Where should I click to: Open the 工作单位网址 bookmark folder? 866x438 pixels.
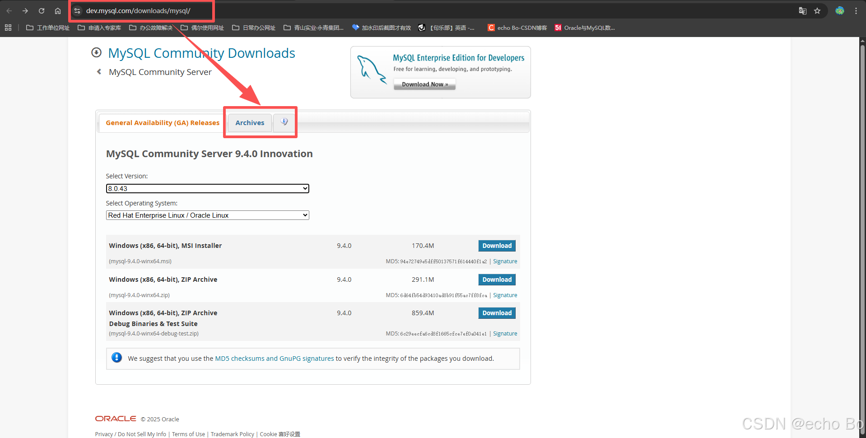[x=48, y=28]
